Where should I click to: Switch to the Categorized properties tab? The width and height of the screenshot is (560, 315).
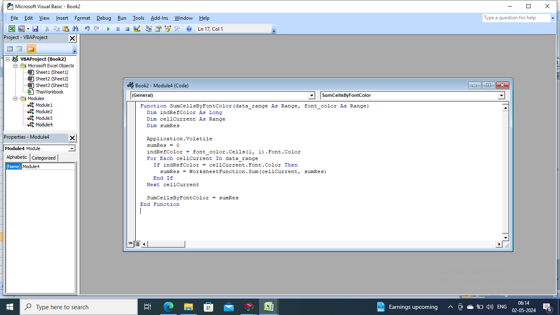click(x=43, y=158)
